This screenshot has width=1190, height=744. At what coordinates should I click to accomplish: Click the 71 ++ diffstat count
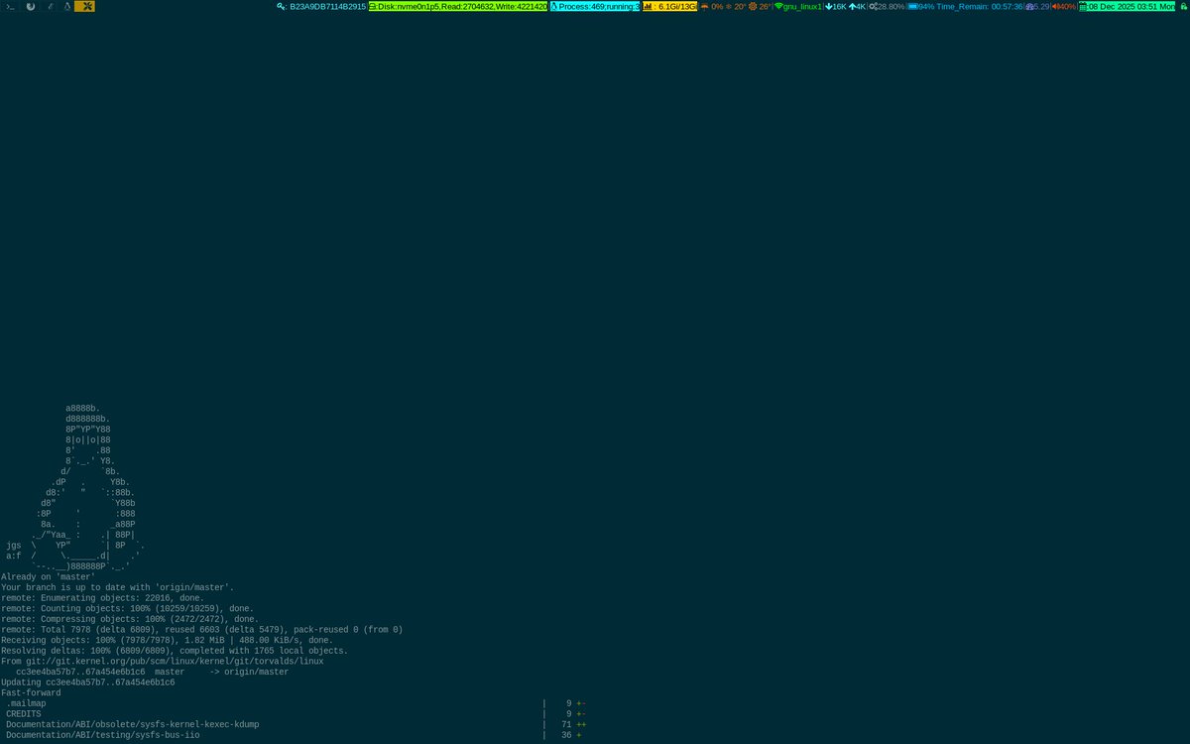click(x=573, y=724)
